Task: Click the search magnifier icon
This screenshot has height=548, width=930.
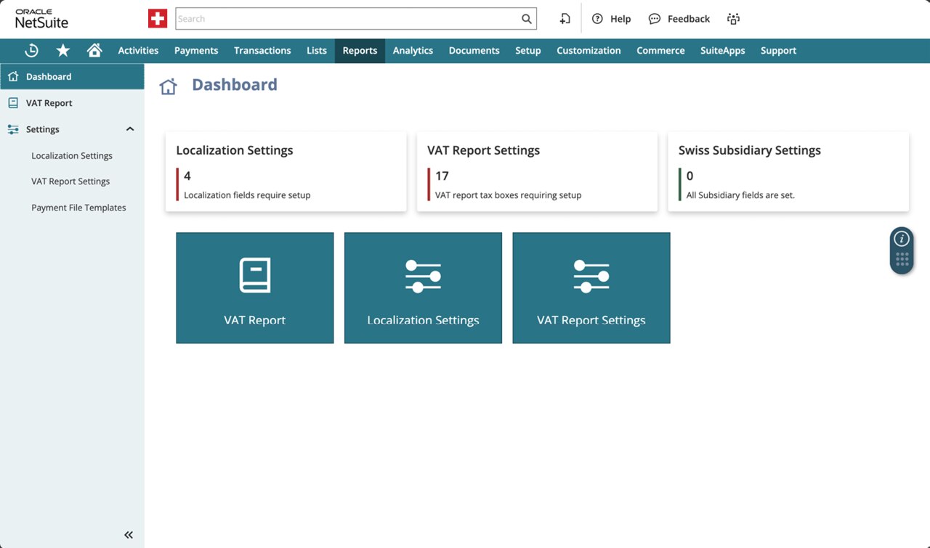Action: (527, 19)
